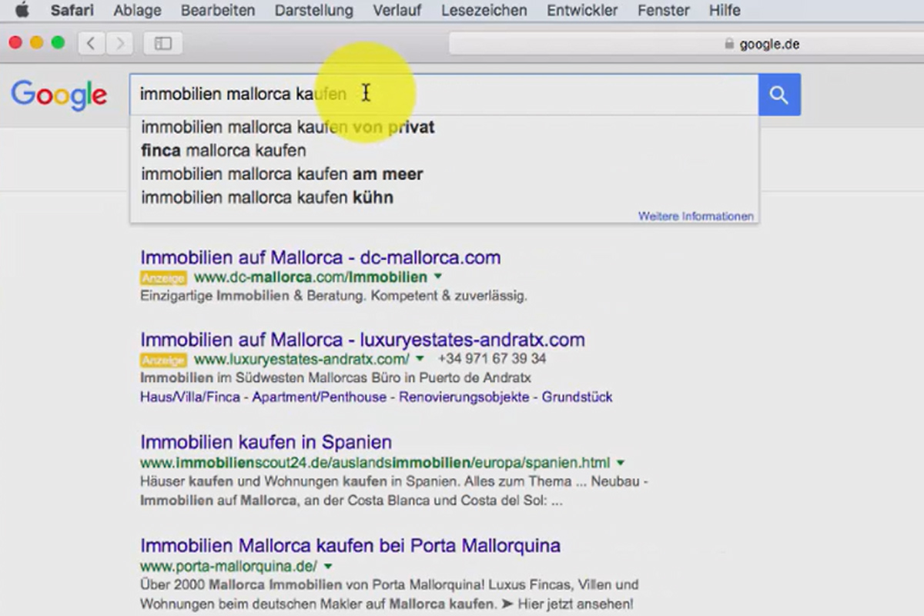Open result 'Immobilien Mallorca kaufen bei Porta Mallorquina'
This screenshot has width=924, height=616.
click(x=350, y=546)
